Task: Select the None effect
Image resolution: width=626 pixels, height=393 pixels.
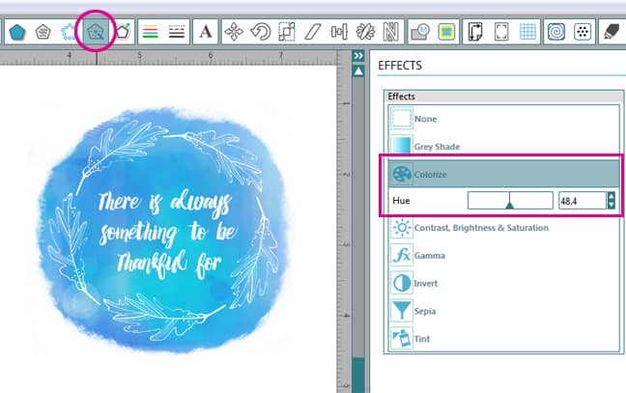Action: [424, 119]
